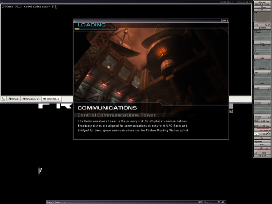Image resolution: width=272 pixels, height=204 pixels.
Task: Click the DOOM 3 window title bar
Action: pos(151,20)
